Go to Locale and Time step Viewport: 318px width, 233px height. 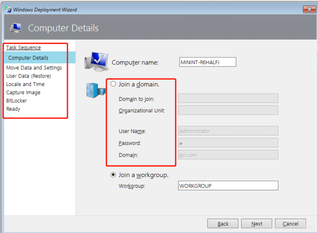(25, 84)
